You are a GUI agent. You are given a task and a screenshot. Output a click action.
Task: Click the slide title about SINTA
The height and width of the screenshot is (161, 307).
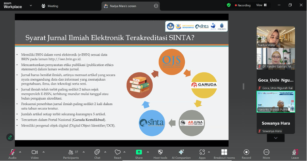pyautogui.click(x=110, y=38)
